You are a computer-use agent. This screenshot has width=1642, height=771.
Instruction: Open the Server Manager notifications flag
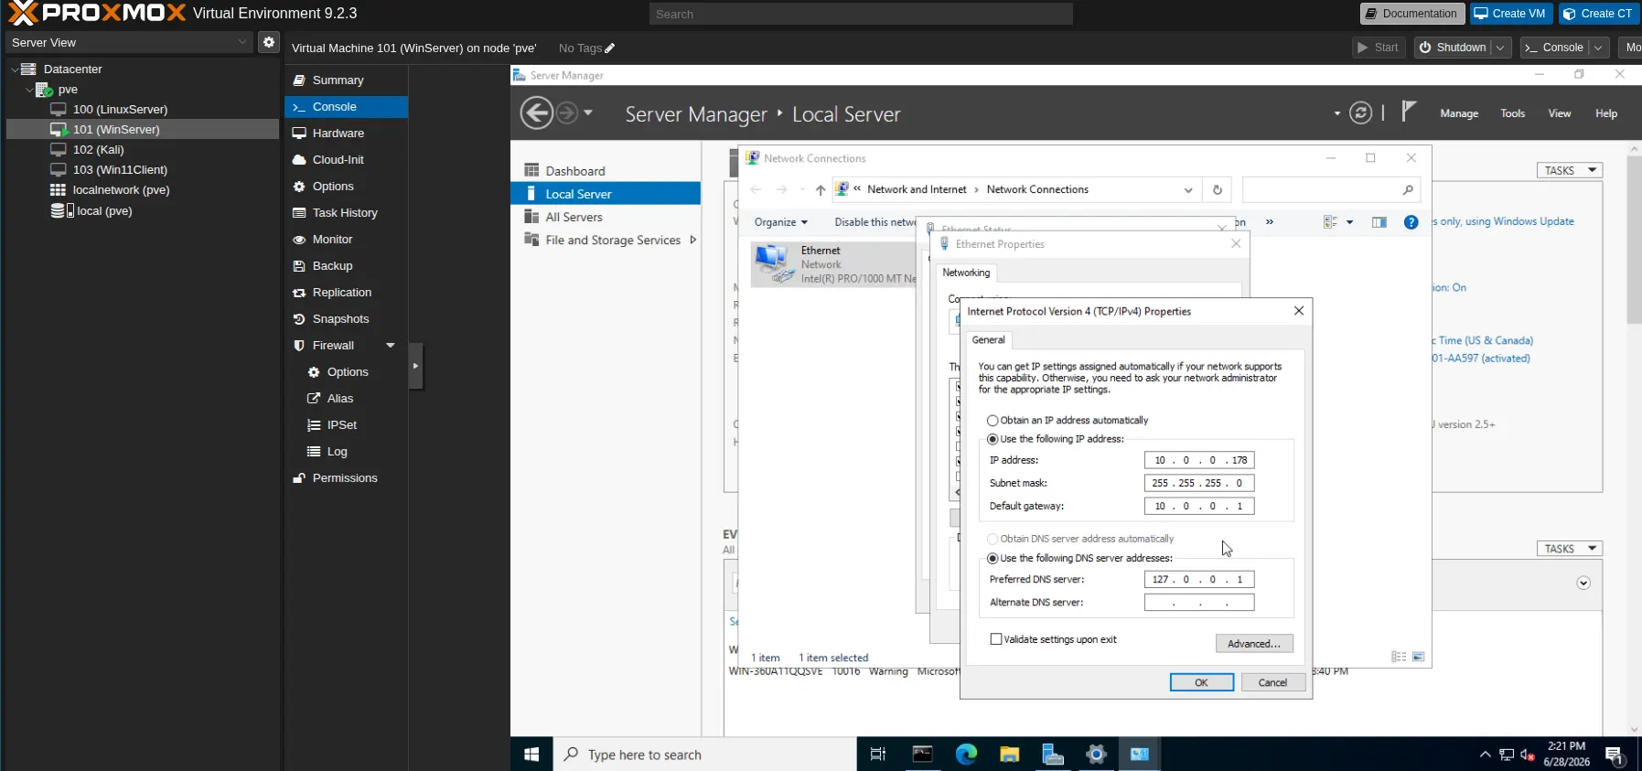1409,112
